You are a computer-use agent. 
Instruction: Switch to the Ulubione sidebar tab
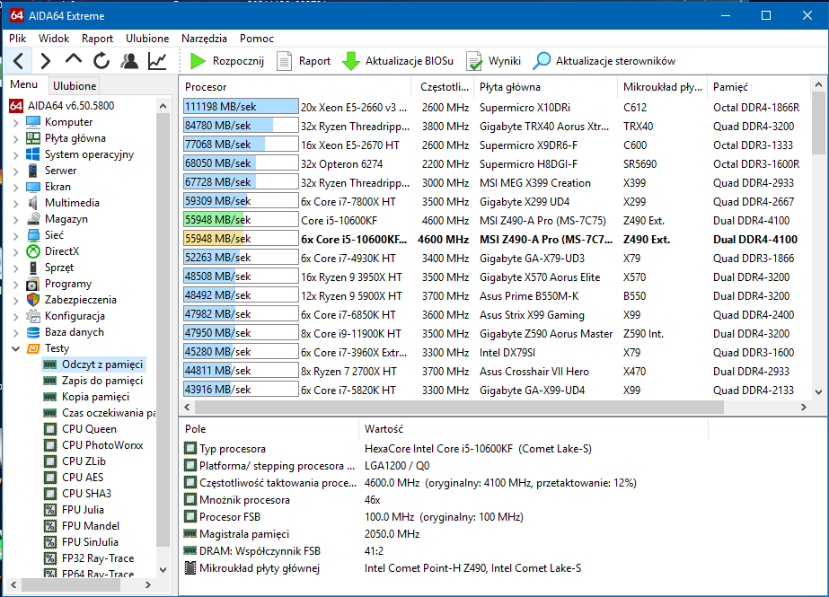(75, 85)
